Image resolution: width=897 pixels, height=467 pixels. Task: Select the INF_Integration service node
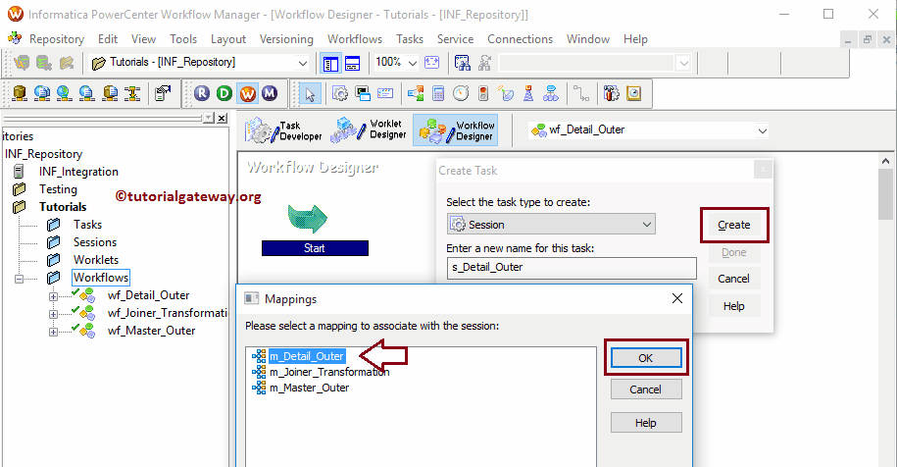click(x=78, y=172)
